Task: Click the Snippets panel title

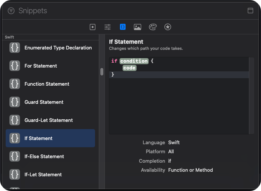Action: coord(33,11)
